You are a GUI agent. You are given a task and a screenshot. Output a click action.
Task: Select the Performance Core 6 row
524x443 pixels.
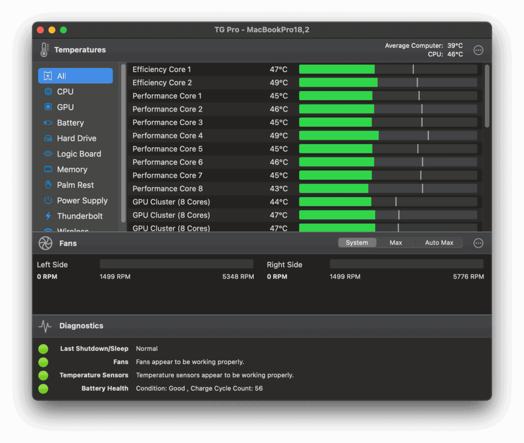[x=305, y=162]
